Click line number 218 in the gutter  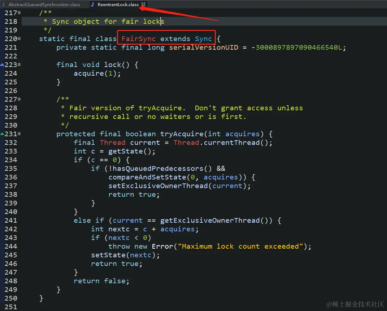click(x=11, y=21)
